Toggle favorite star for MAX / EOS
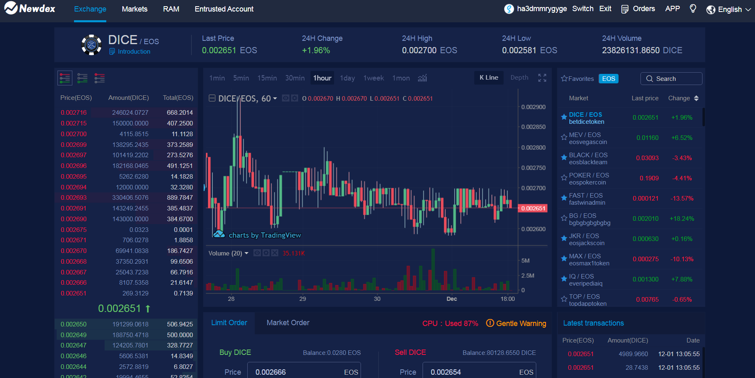 [x=564, y=259]
